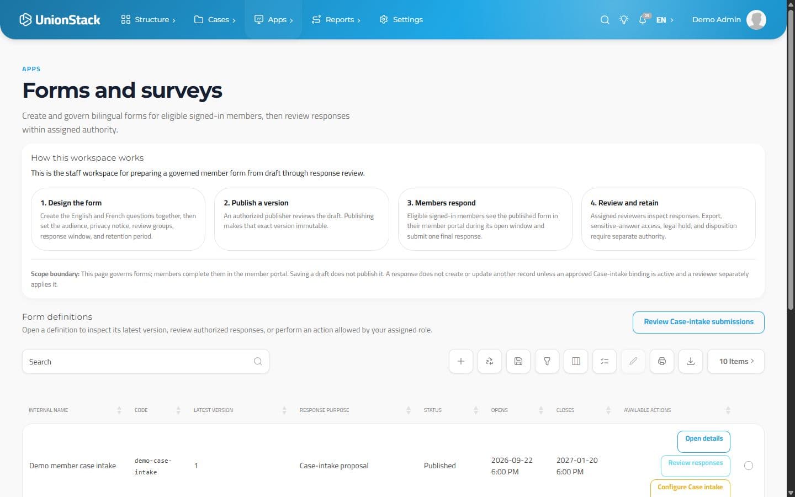Click the lightbulb tips icon

[x=624, y=20]
